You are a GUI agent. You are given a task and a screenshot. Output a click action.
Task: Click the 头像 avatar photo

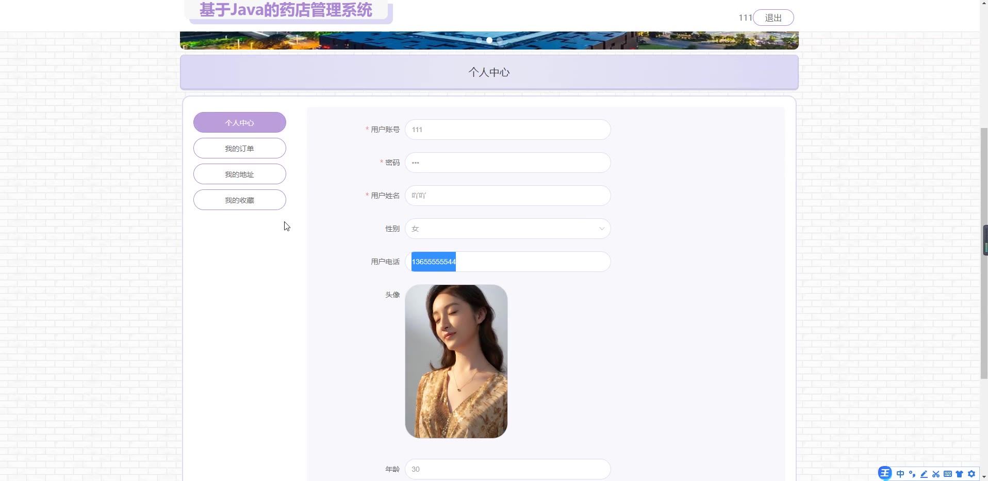pyautogui.click(x=456, y=361)
